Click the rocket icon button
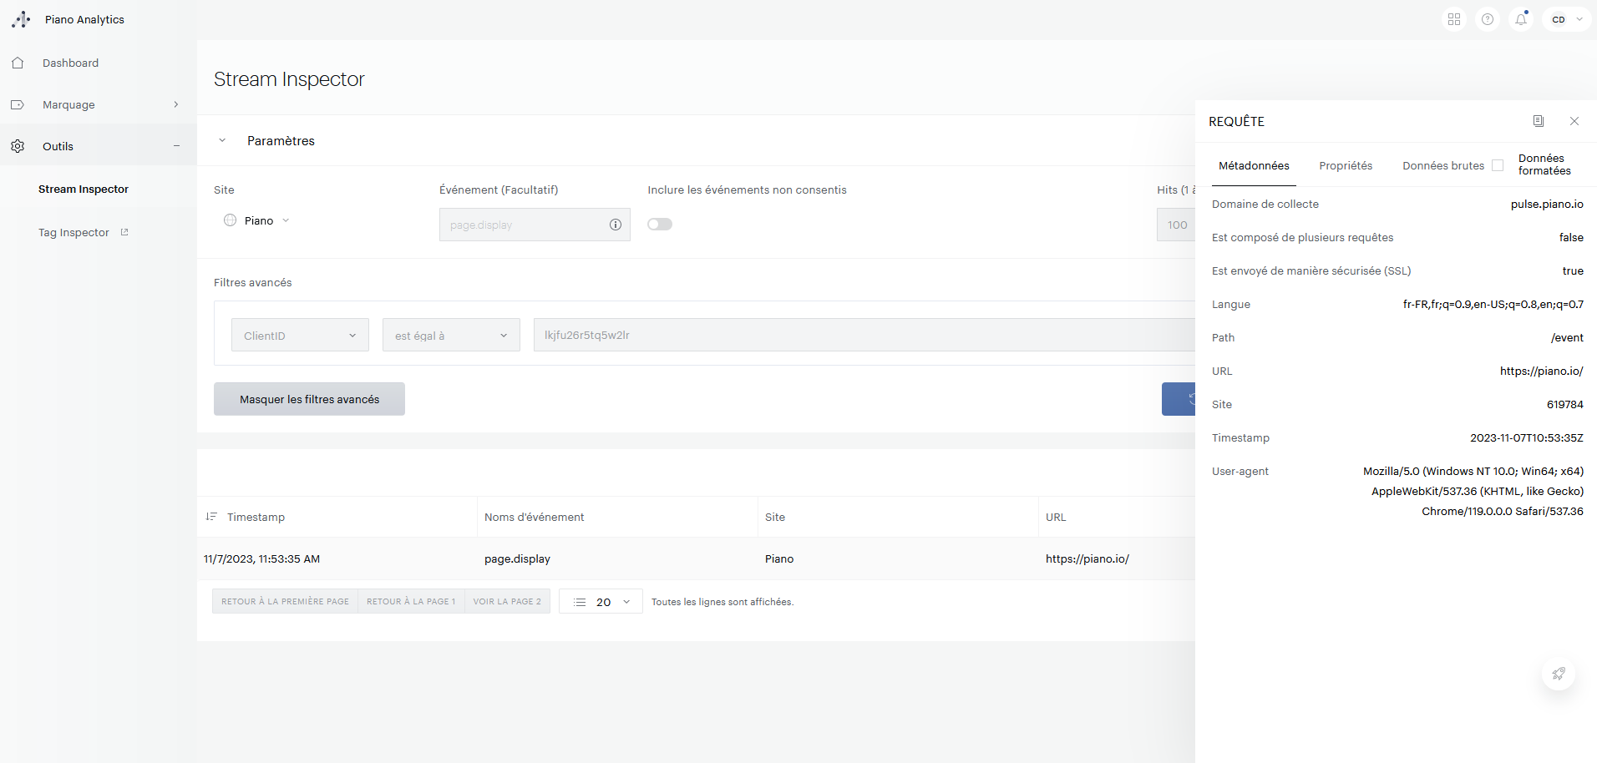Viewport: 1597px width, 763px height. (1558, 674)
